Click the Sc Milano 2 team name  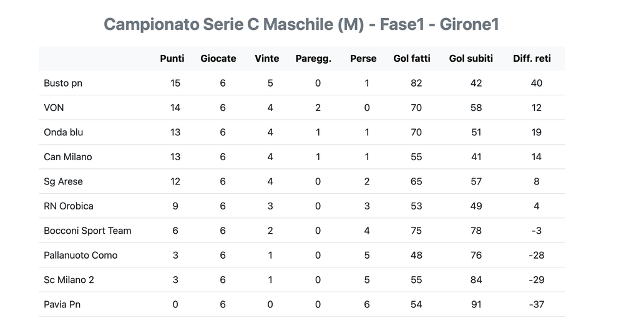[69, 280]
